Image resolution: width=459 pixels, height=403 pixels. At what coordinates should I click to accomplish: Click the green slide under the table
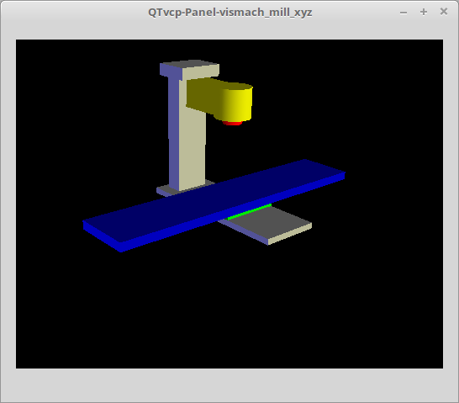(x=250, y=211)
